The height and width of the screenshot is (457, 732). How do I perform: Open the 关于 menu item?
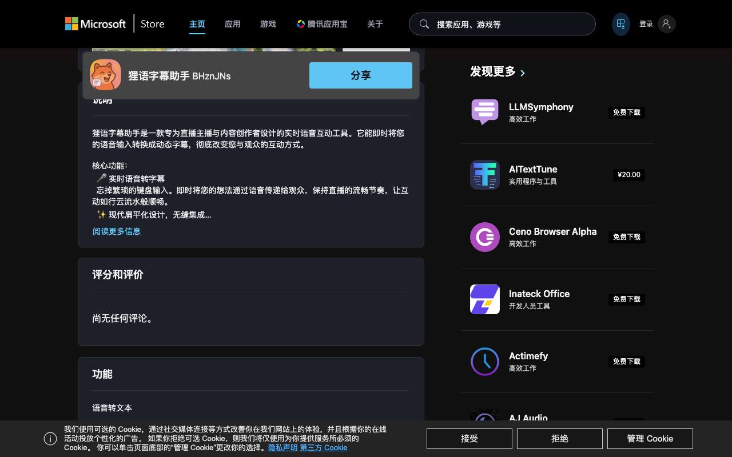point(375,24)
